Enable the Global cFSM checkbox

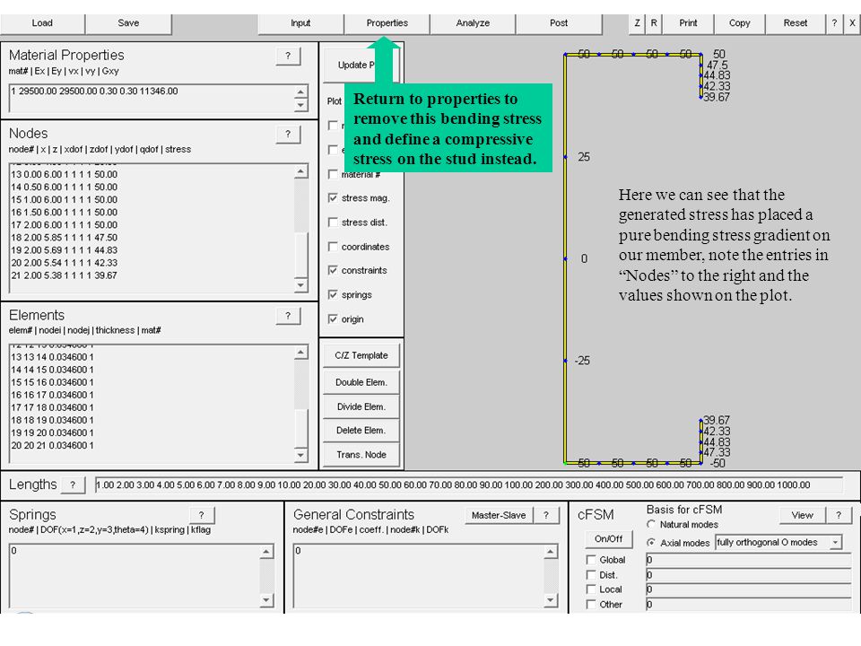[591, 560]
